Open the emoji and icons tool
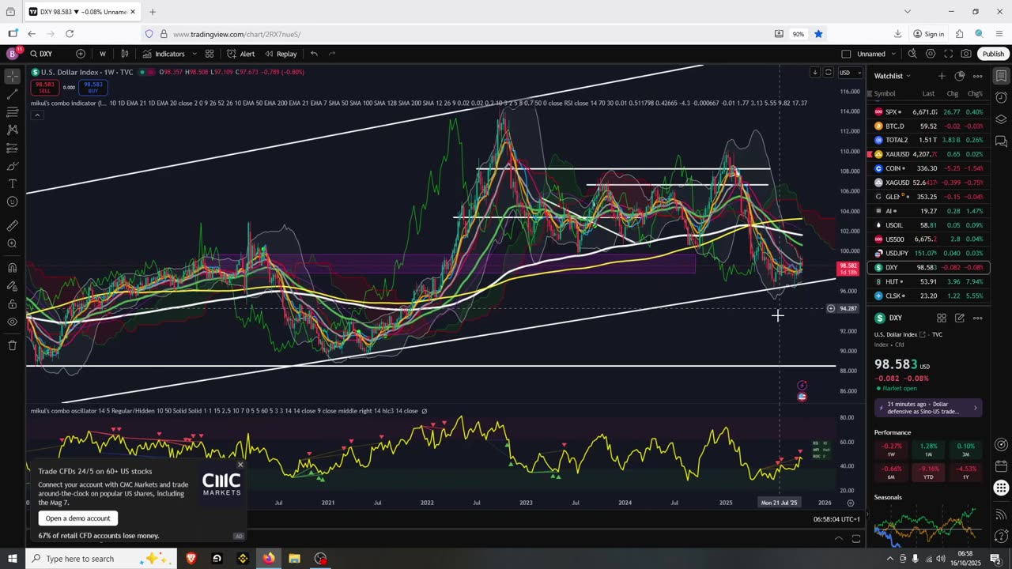1012x569 pixels. [x=13, y=202]
